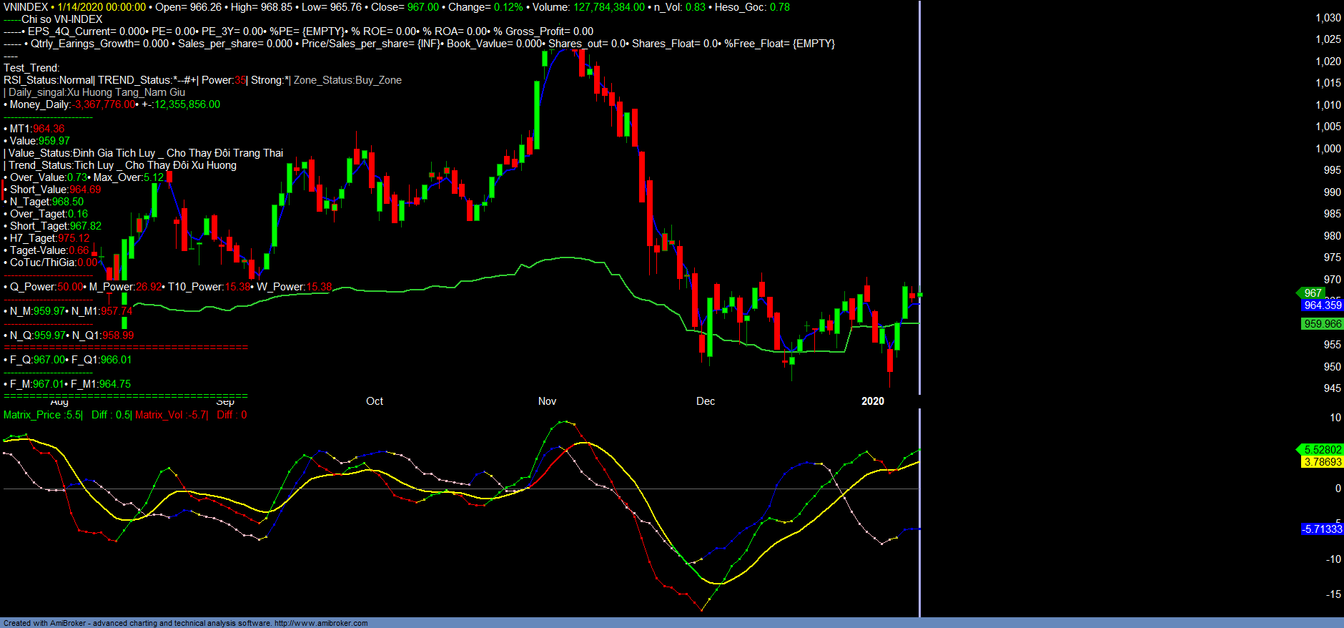Image resolution: width=1344 pixels, height=628 pixels.
Task: Jump to the Oct marker on the time axis
Action: click(x=375, y=401)
